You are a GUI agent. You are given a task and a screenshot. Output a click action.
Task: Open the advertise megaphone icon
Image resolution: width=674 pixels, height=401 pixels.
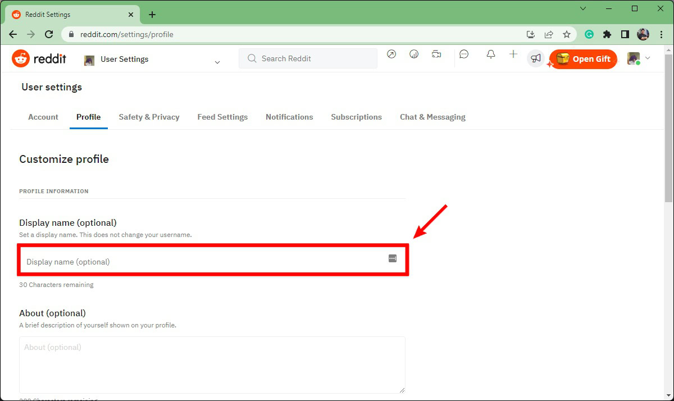point(535,58)
